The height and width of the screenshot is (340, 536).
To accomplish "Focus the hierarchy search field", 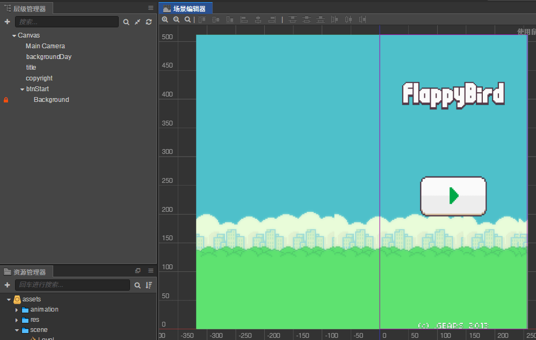I will point(67,22).
